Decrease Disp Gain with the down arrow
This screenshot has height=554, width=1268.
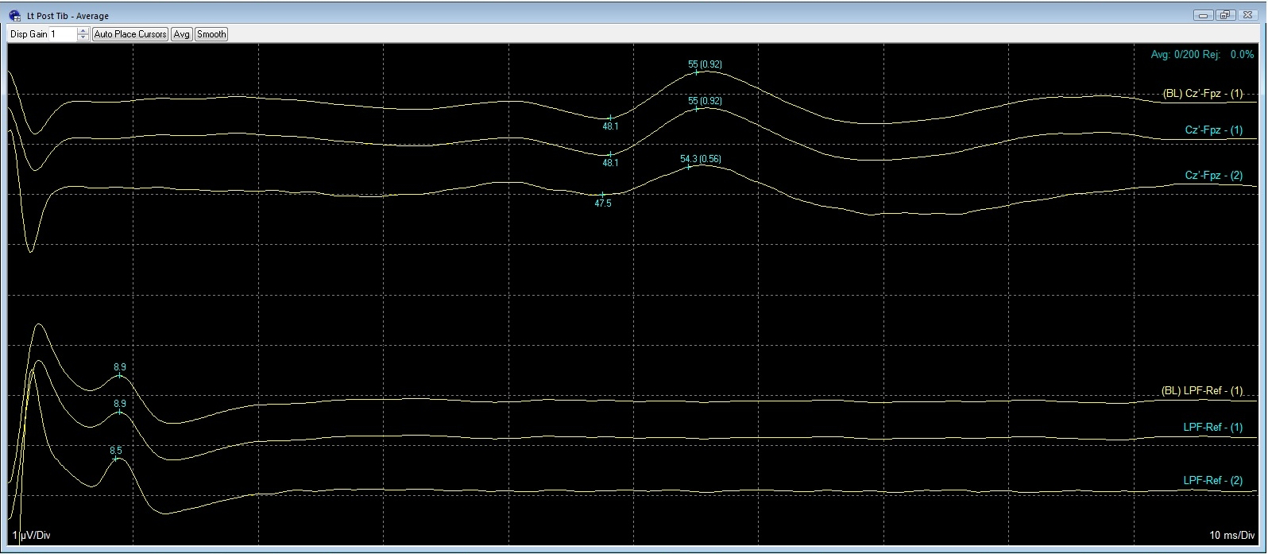(x=83, y=37)
